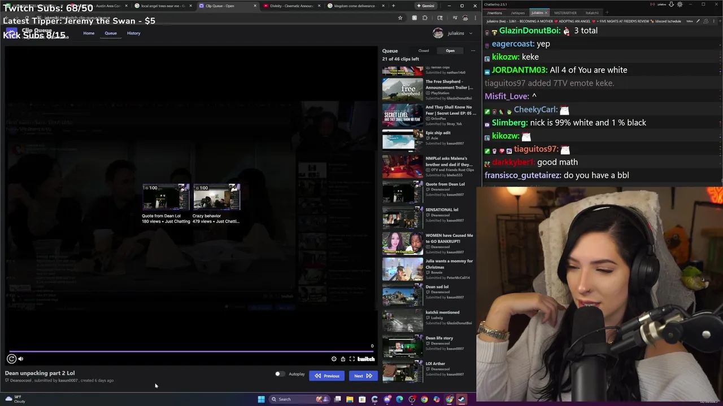Skip to the Next clip
723x406 pixels.
point(363,376)
